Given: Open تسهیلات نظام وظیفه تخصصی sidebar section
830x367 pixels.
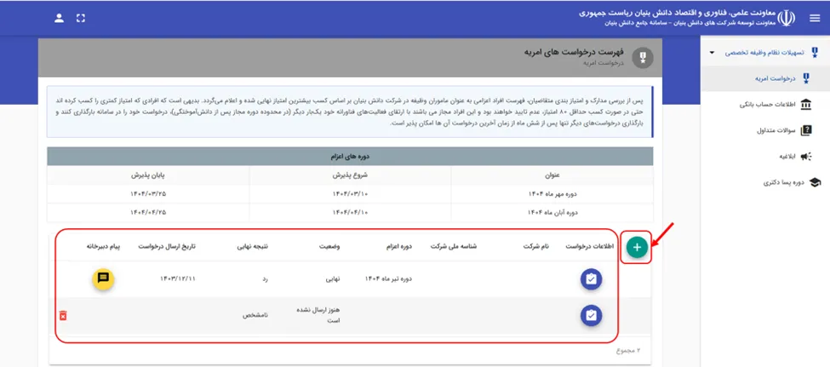Looking at the screenshot, I should [764, 53].
